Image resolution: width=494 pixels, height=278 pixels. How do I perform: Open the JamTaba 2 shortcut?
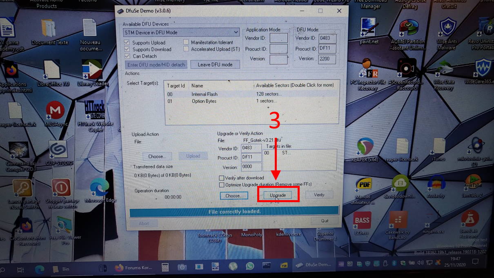(473, 185)
